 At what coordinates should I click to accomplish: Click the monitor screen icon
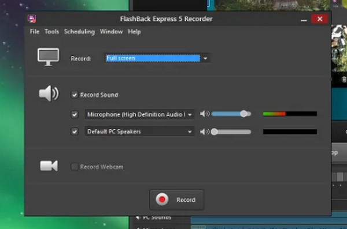(48, 57)
